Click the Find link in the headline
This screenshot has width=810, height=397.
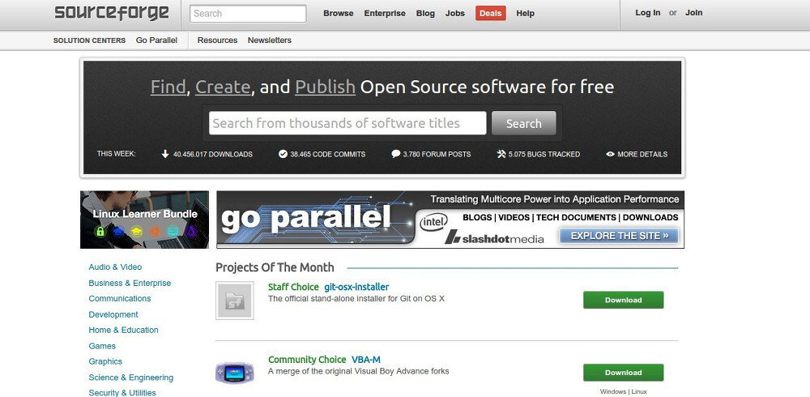(x=168, y=87)
